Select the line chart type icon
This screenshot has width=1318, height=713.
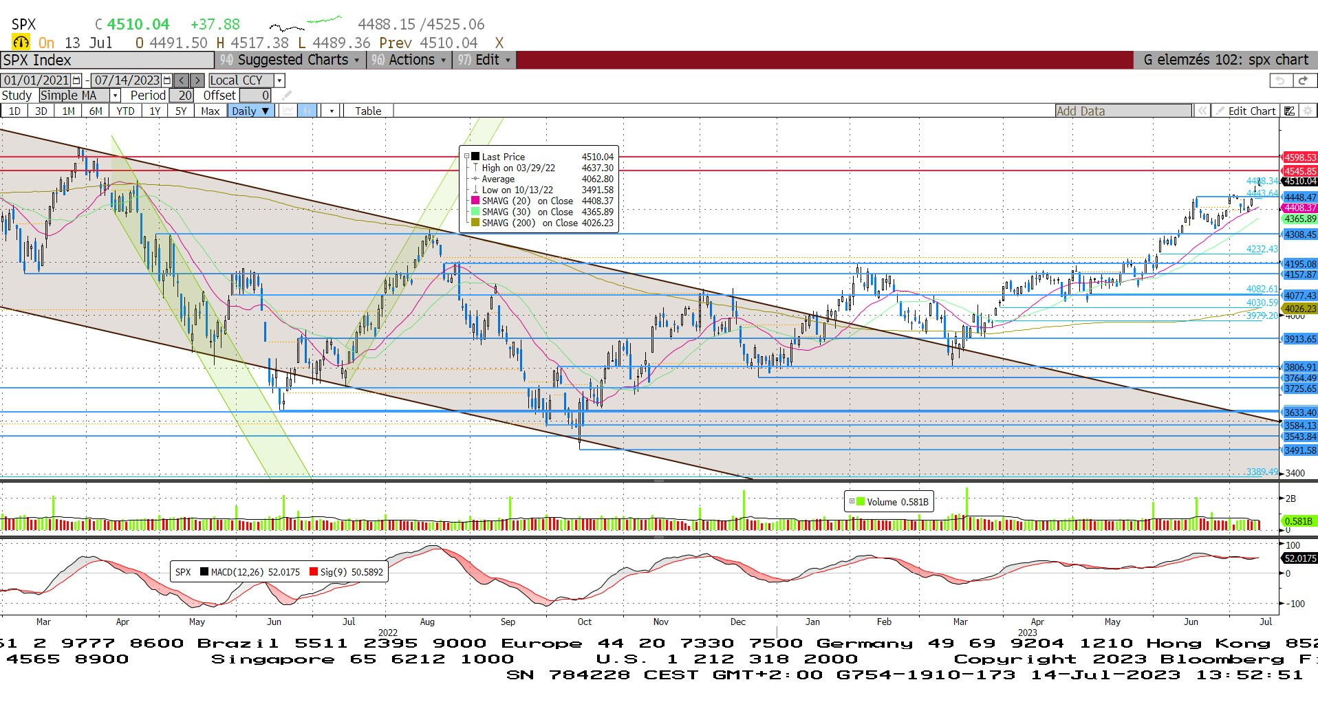pyautogui.click(x=288, y=111)
